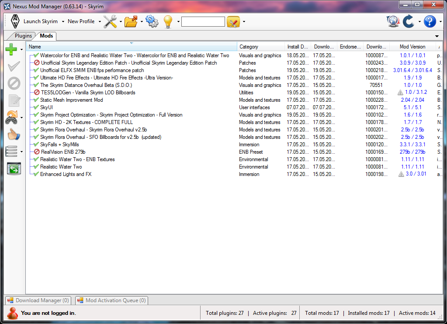Click the warning triangle on TES5LODGen version
Screen dimensions: 447x324
tap(400, 92)
